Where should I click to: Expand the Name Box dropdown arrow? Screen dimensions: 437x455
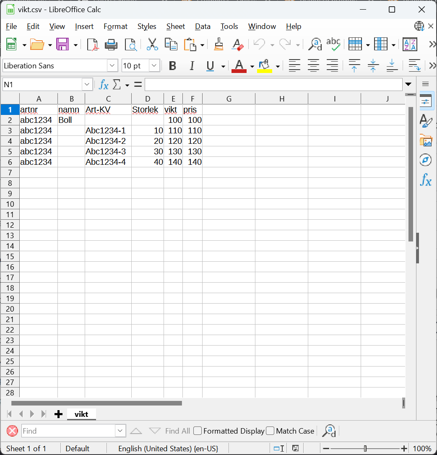(x=87, y=85)
